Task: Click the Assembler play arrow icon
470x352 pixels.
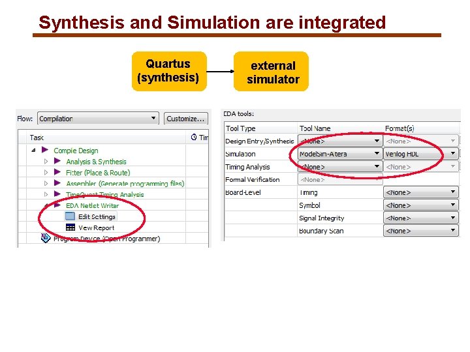Action: click(x=57, y=183)
